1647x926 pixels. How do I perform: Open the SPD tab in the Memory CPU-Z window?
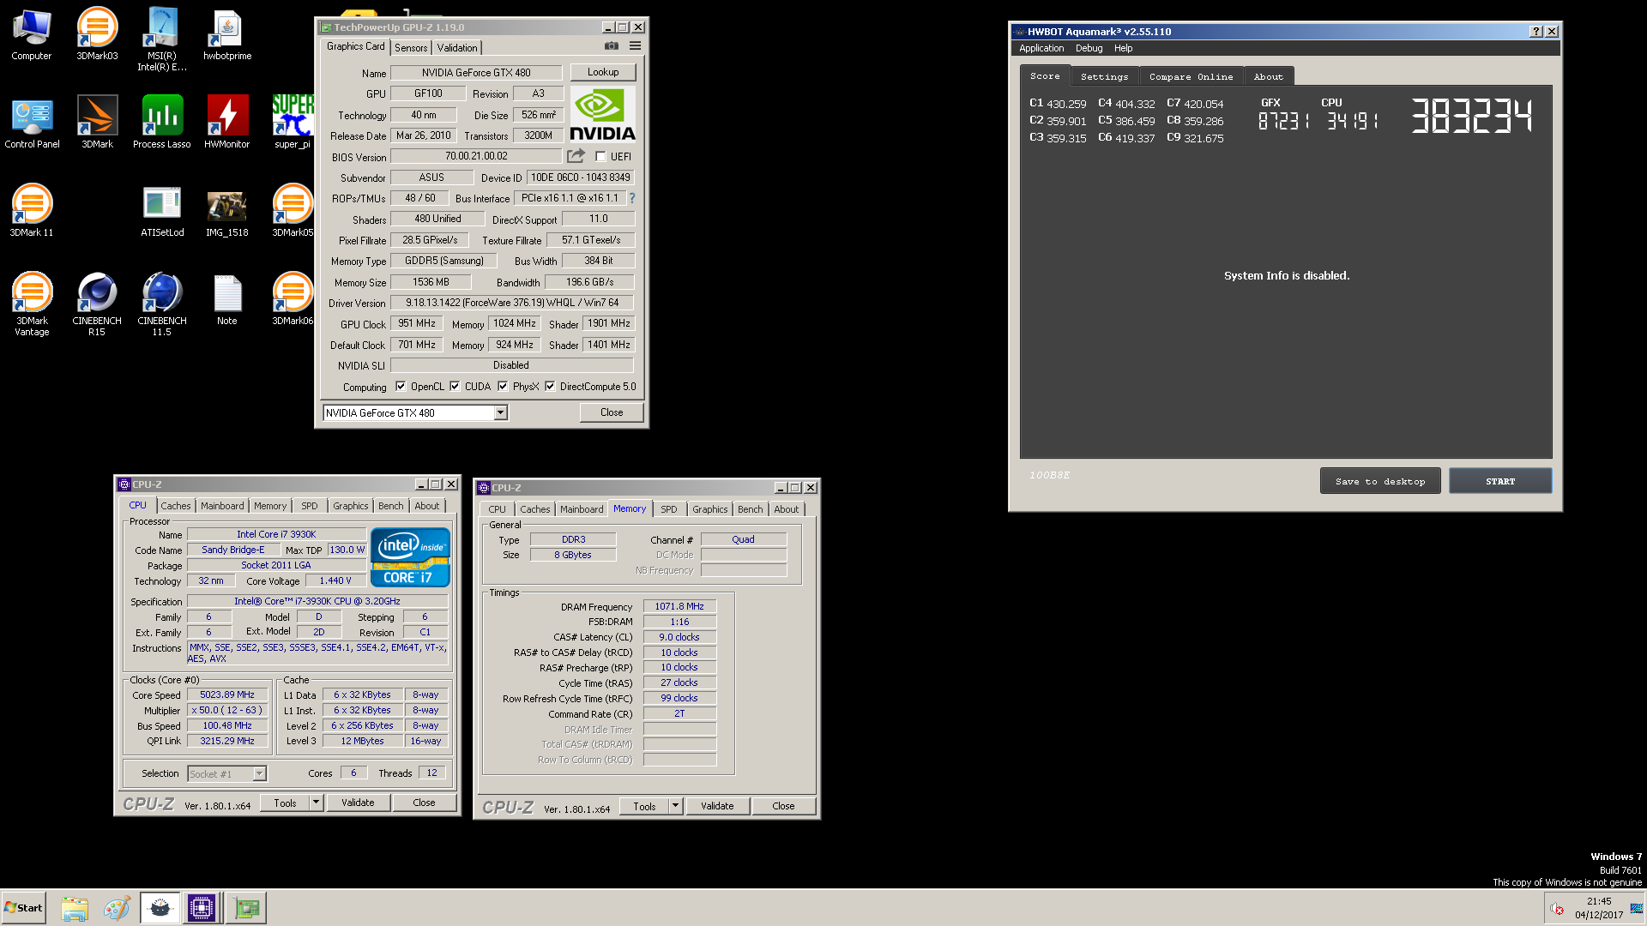[669, 509]
